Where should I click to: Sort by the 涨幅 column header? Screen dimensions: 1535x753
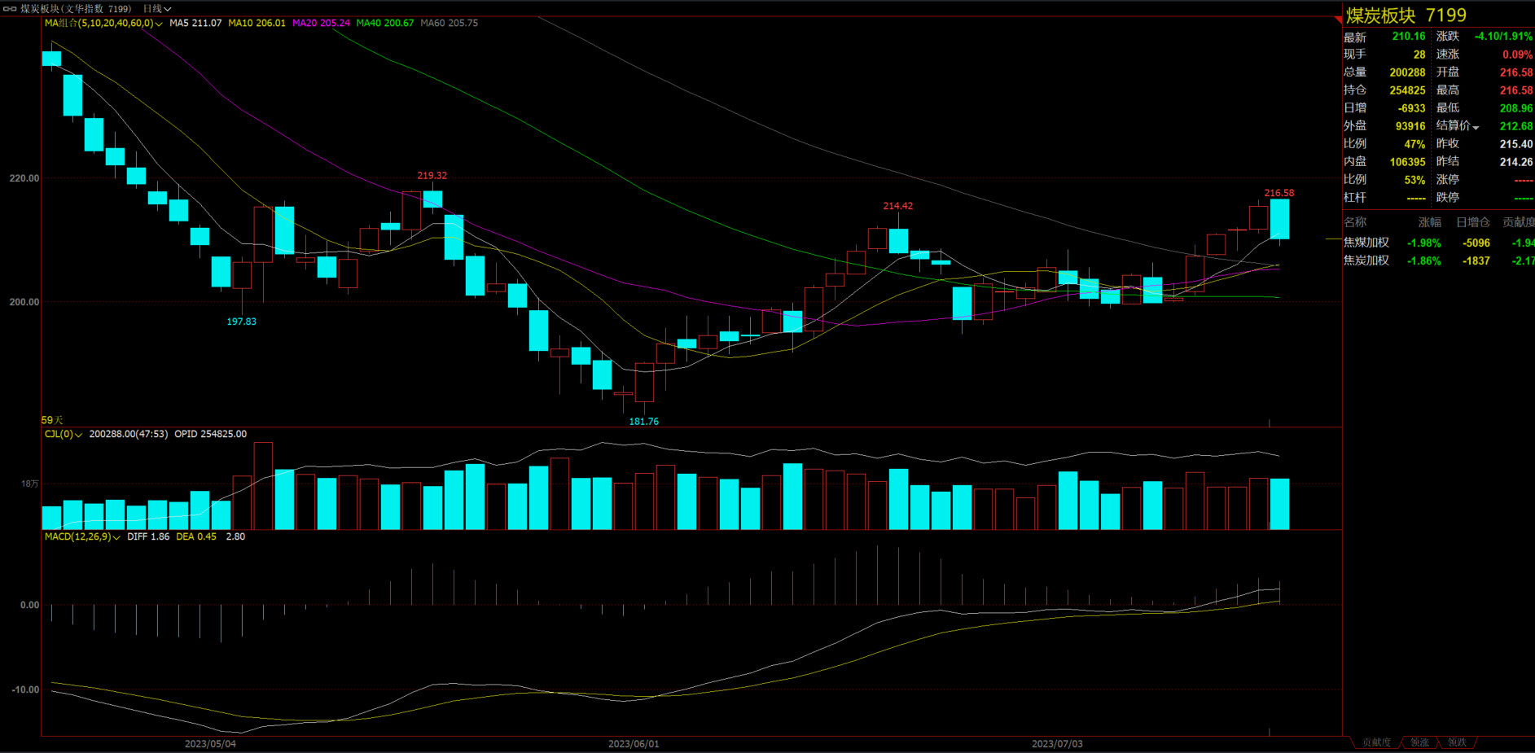[x=1429, y=221]
